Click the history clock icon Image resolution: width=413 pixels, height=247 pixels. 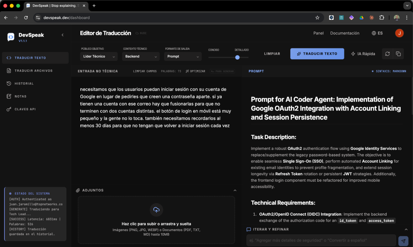pos(9,84)
